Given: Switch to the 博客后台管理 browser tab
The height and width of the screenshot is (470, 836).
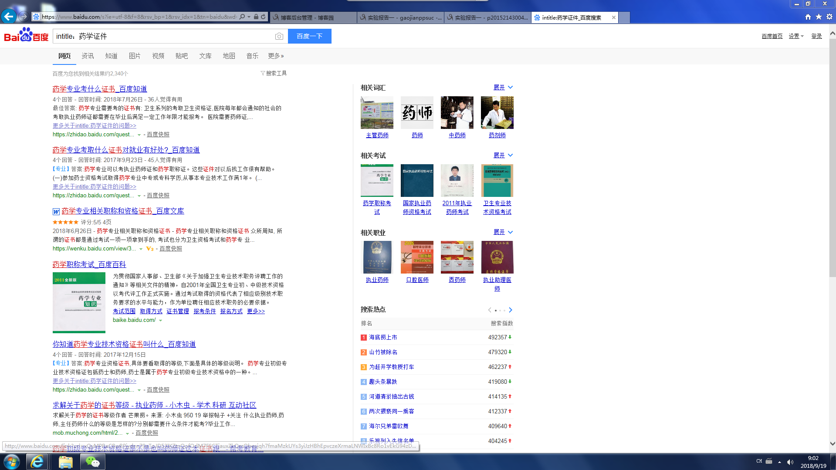Looking at the screenshot, I should click(x=313, y=17).
